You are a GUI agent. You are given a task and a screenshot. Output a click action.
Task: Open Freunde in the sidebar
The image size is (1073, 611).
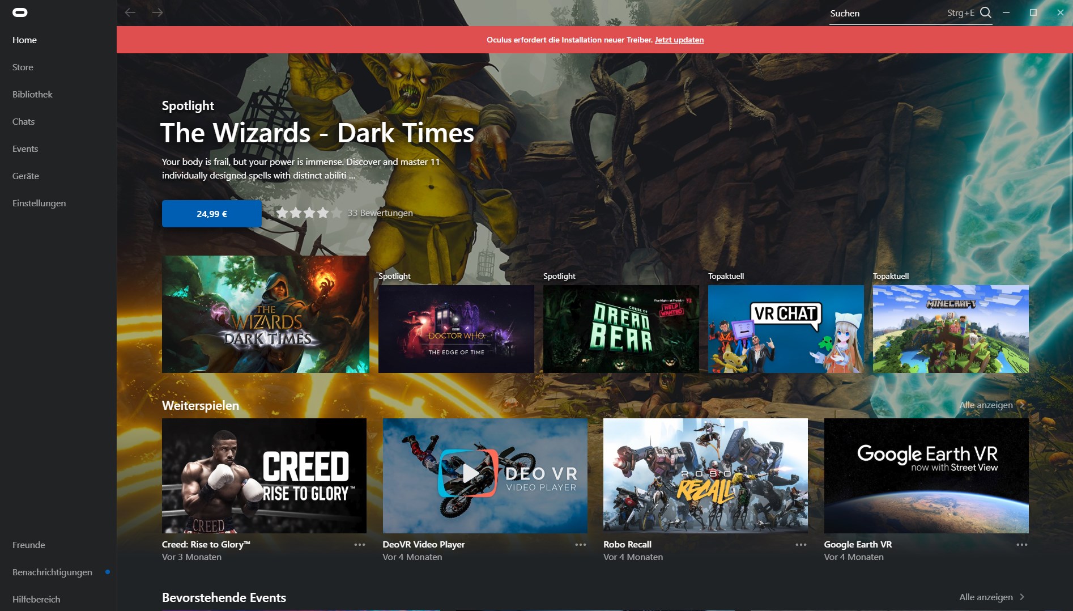tap(29, 545)
